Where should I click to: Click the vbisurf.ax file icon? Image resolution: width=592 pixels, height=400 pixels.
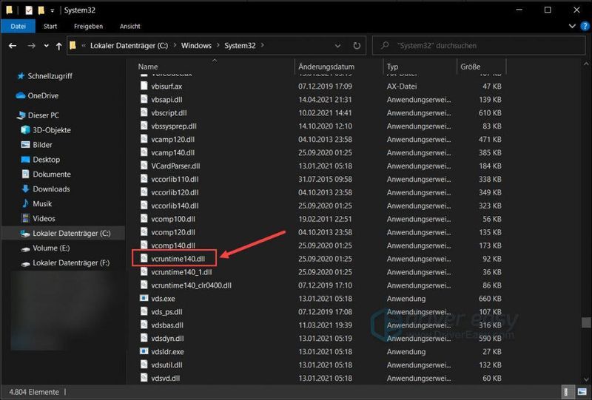point(144,86)
